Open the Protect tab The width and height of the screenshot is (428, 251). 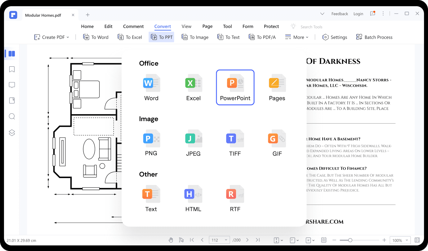coord(271,26)
